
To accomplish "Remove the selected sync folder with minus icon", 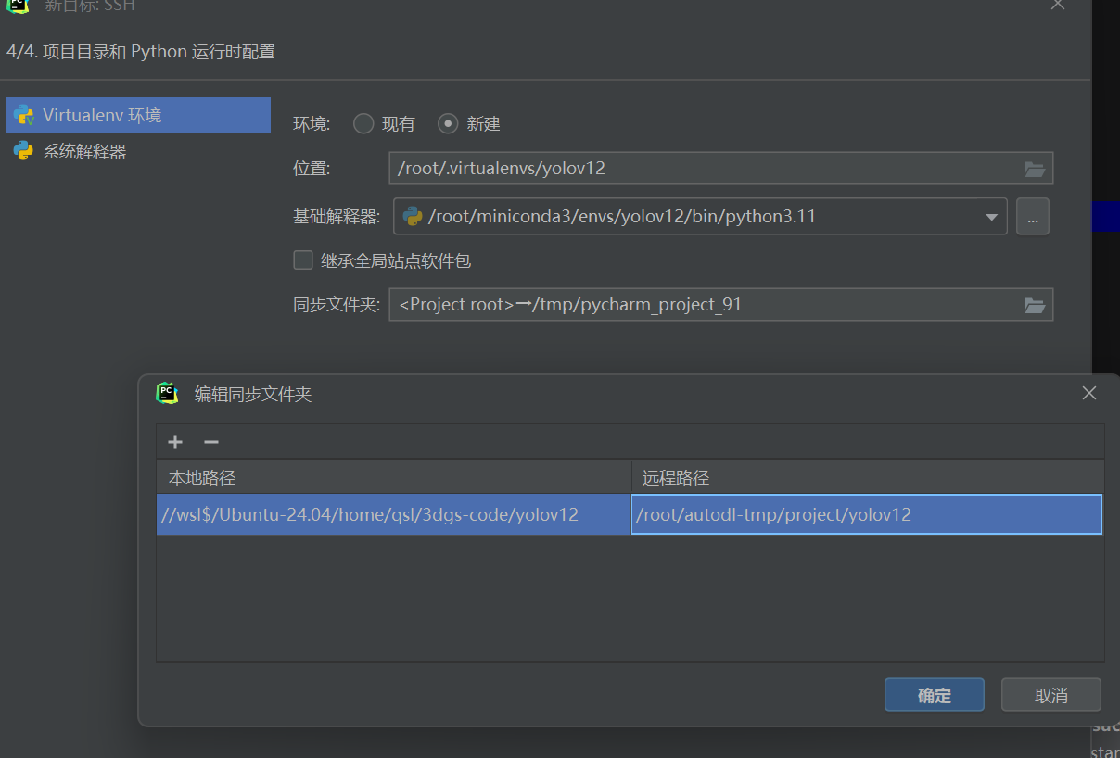I will 211,442.
